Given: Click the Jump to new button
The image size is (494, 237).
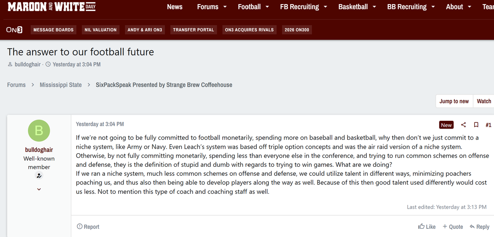Looking at the screenshot, I should (454, 101).
